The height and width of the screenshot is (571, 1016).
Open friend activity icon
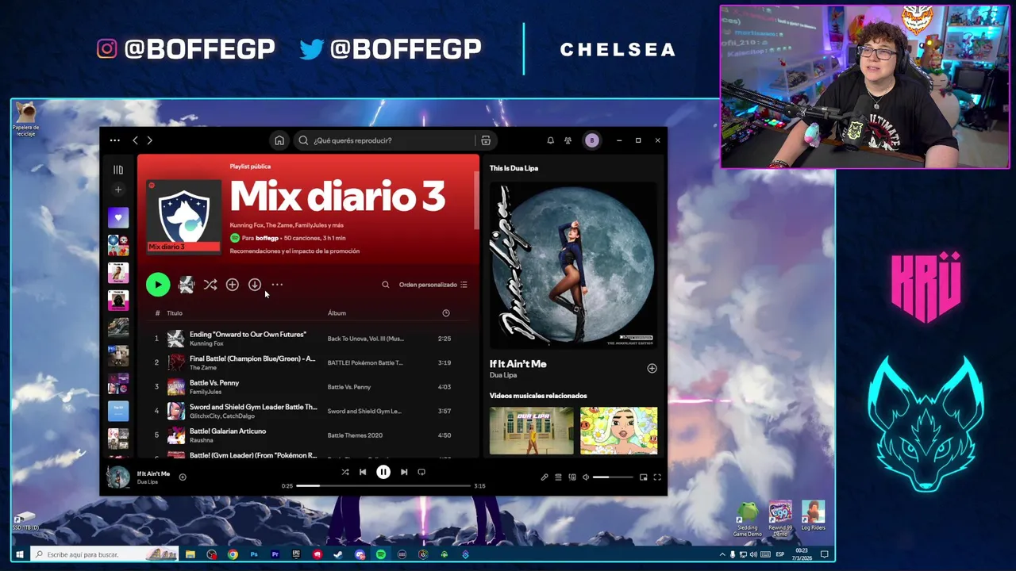pos(568,140)
